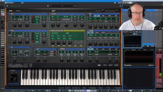Go to previous preset with up arrow
Viewport: 163px width, 92px height.
[x=74, y=6]
